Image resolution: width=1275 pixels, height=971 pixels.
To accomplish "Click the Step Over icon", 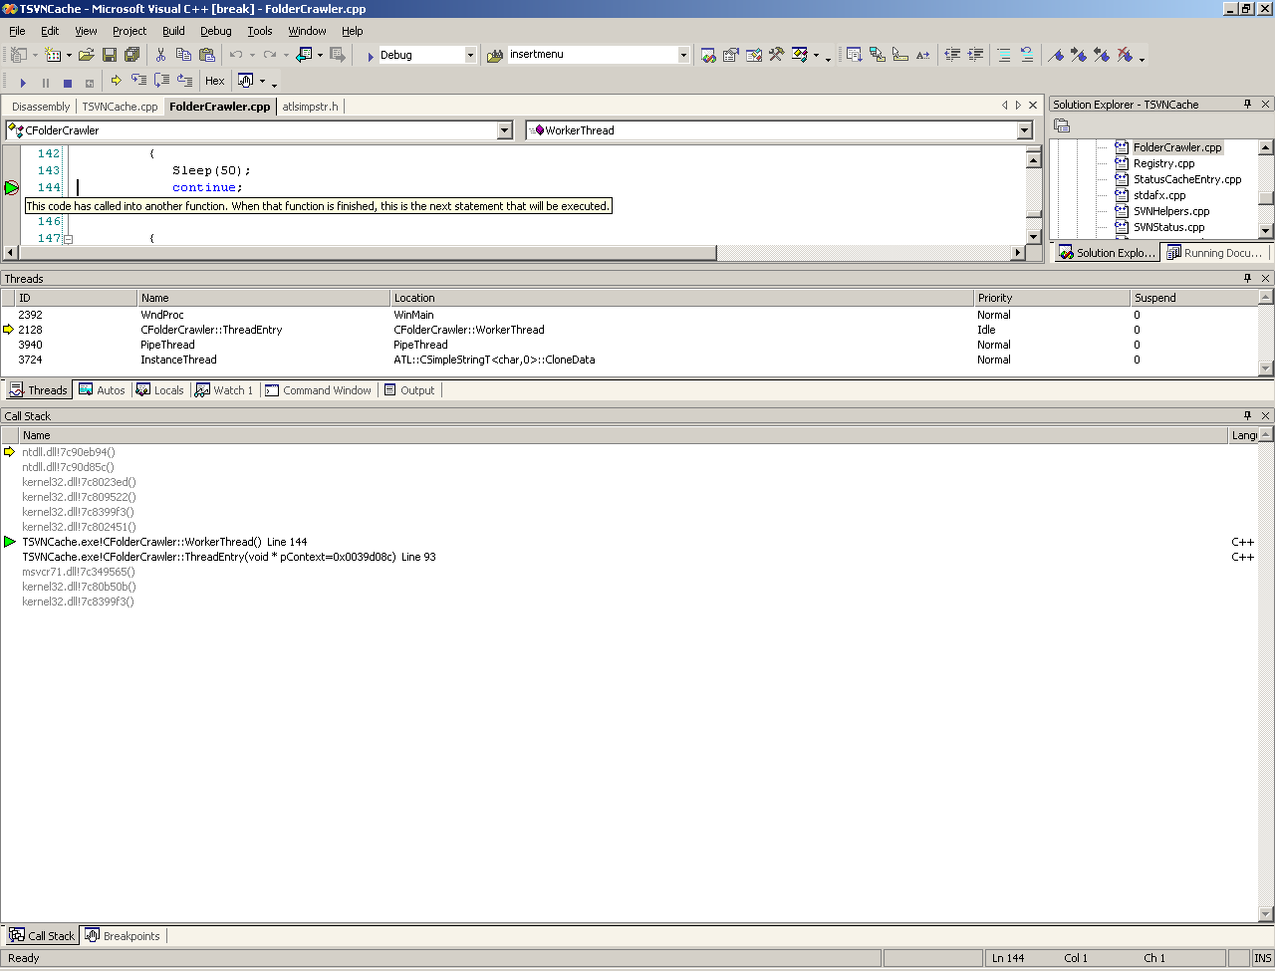I will click(x=161, y=81).
